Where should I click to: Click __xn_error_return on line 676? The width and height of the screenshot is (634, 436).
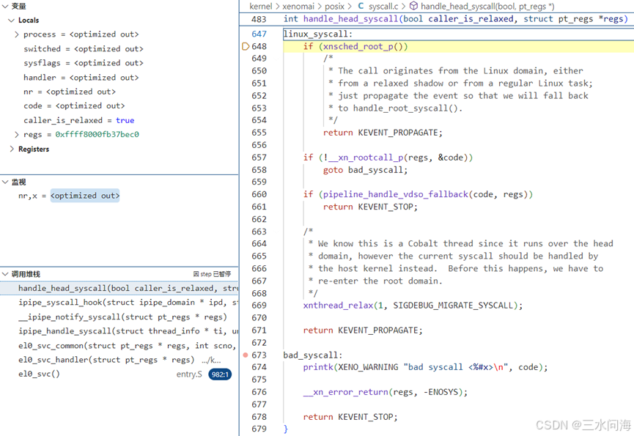point(346,392)
